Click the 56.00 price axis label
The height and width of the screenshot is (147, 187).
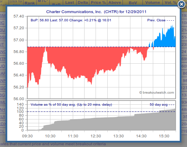click(x=19, y=99)
